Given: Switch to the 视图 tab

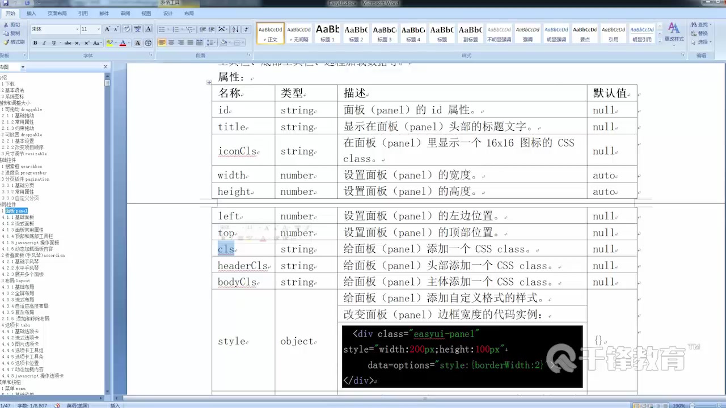Looking at the screenshot, I should [x=146, y=14].
